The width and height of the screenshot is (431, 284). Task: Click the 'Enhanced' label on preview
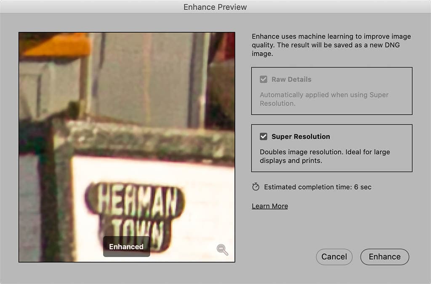click(x=126, y=247)
